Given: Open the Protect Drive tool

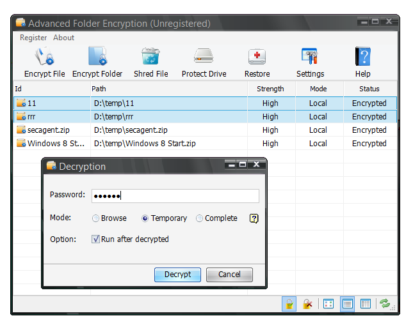Looking at the screenshot, I should pos(204,63).
